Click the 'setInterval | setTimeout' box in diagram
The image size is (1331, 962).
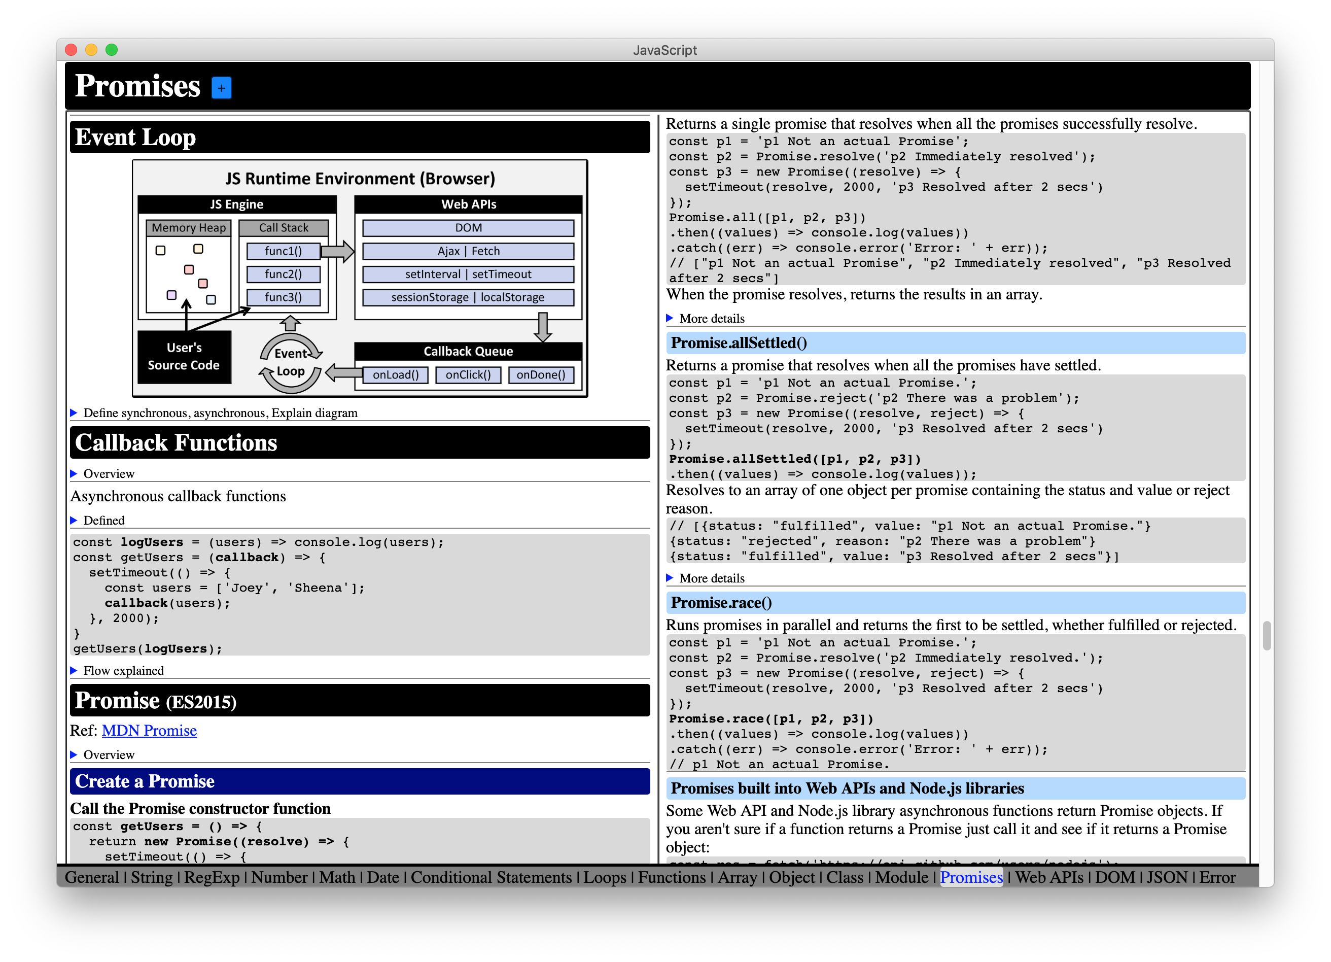(x=468, y=274)
